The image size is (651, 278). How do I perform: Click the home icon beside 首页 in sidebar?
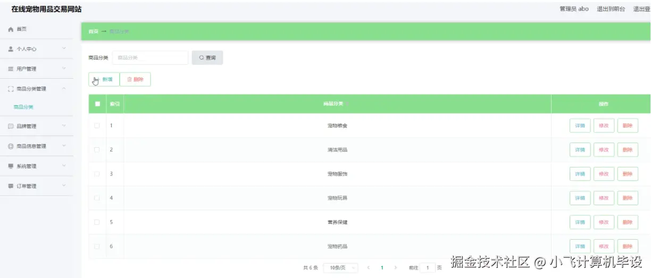coord(11,29)
